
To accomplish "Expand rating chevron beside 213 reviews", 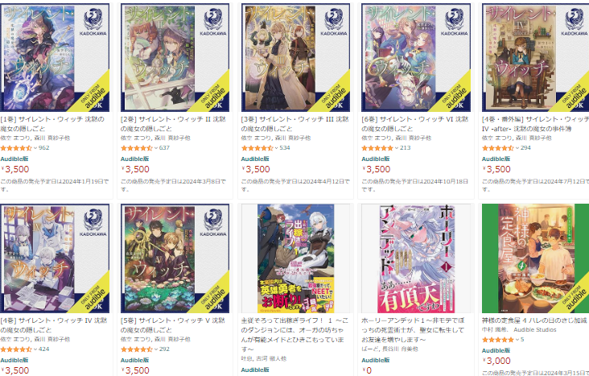I will coord(397,148).
